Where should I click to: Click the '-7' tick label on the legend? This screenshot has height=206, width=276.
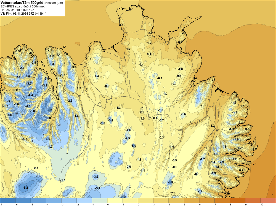[x=1, y=204]
